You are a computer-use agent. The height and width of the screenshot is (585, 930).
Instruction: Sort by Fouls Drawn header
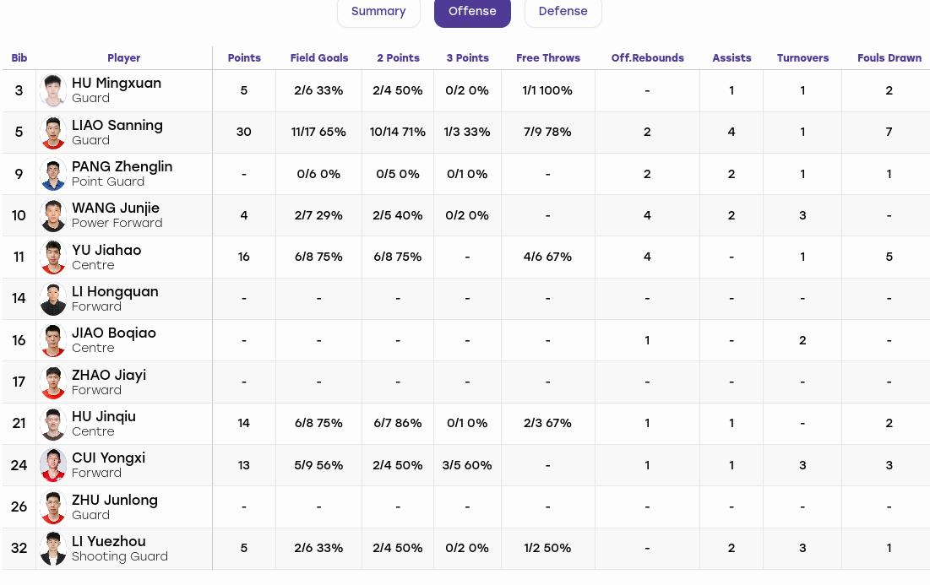[889, 58]
